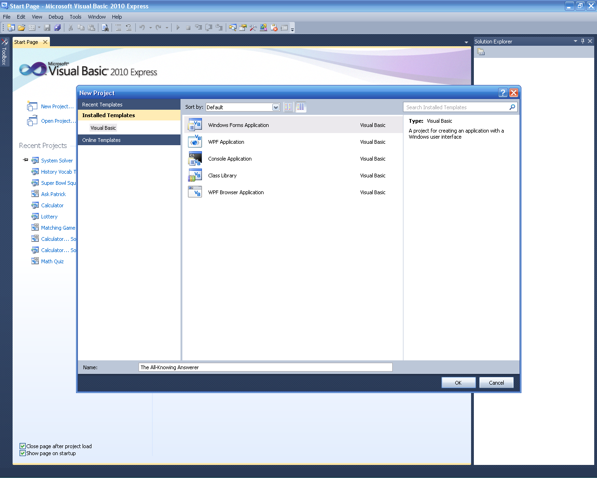Switch template view to medium icons list
Image resolution: width=597 pixels, height=478 pixels.
301,107
